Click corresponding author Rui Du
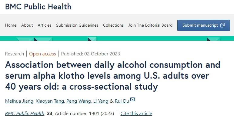 point(122,101)
